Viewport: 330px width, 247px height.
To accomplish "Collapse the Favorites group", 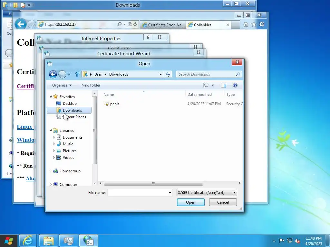I will point(51,96).
